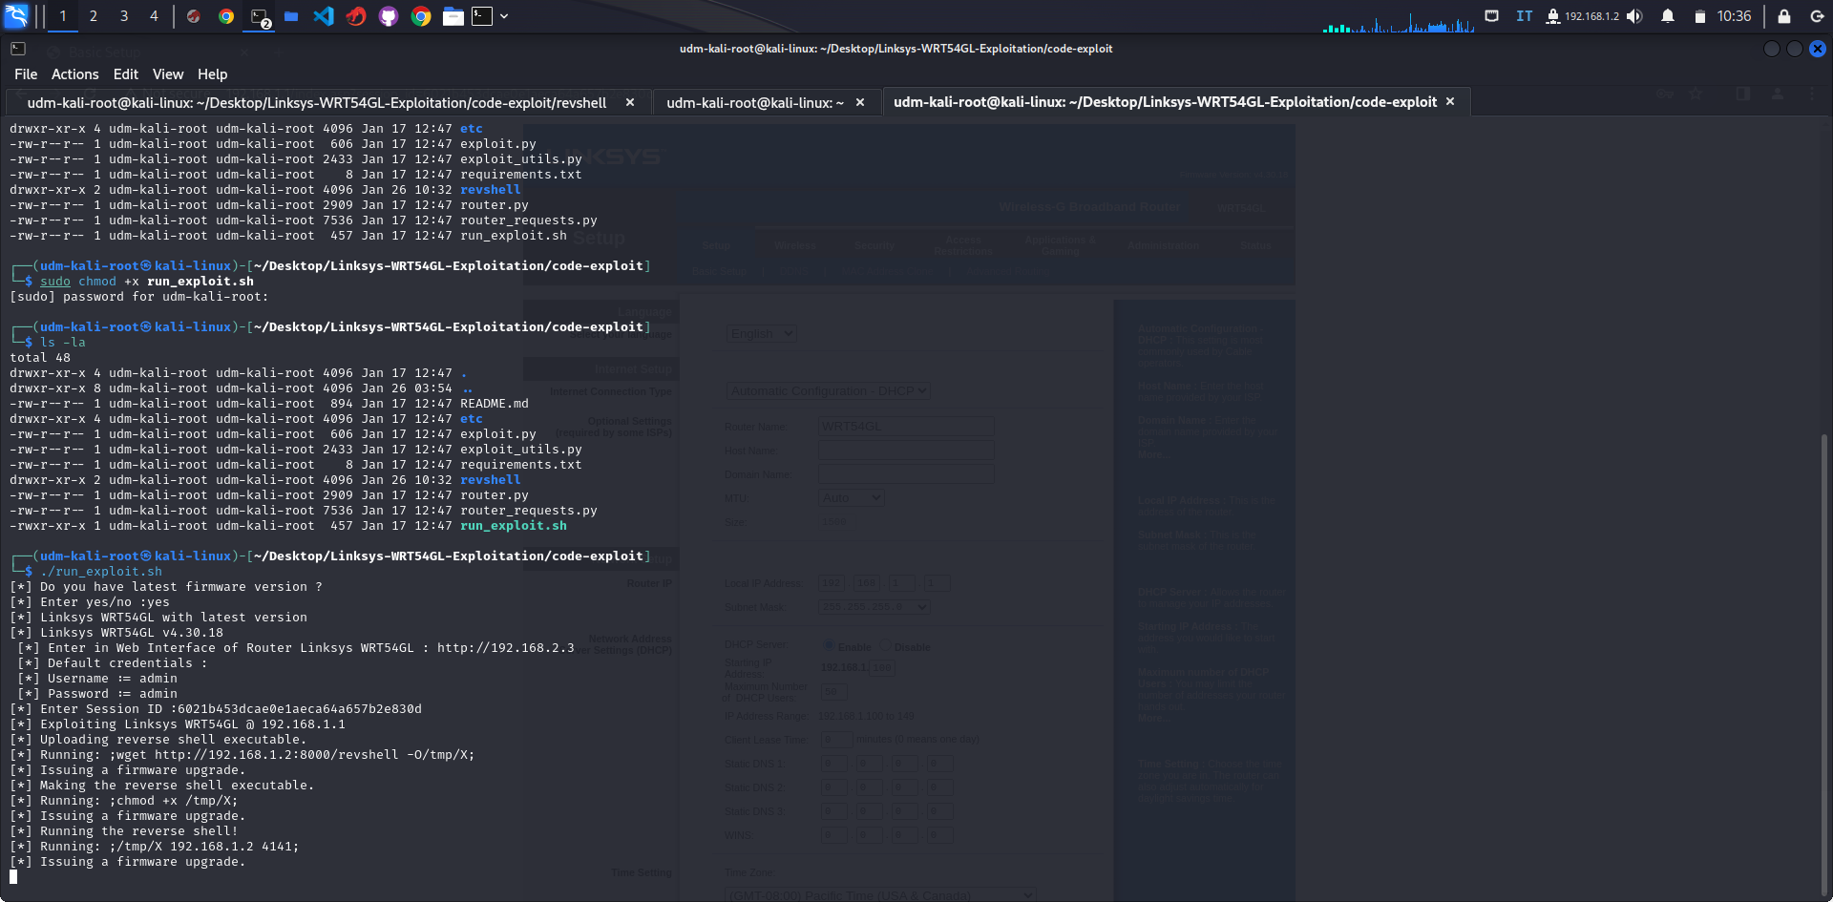Image resolution: width=1833 pixels, height=902 pixels.
Task: Click the 'Default credentials :' line
Action: coord(113,663)
